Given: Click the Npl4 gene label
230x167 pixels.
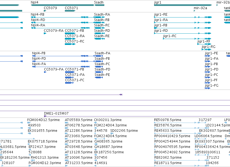Looking at the screenshot, I should click(35, 2).
